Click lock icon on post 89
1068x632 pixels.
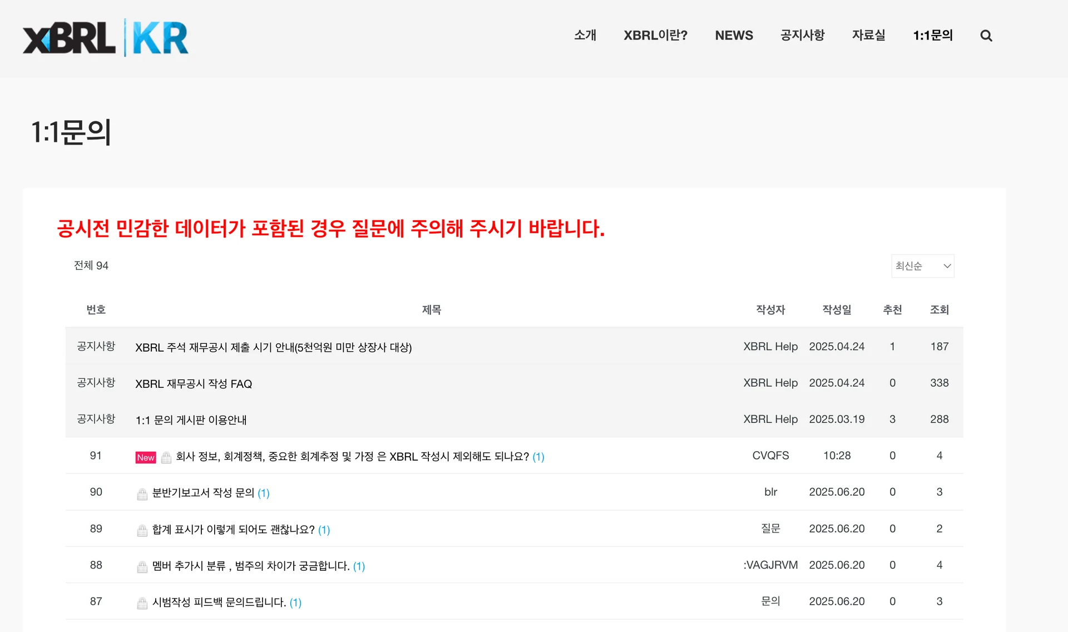coord(142,530)
